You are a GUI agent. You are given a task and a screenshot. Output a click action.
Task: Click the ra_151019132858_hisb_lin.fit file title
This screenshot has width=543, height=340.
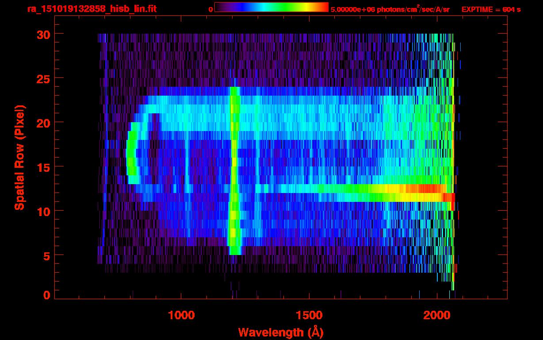pos(92,9)
